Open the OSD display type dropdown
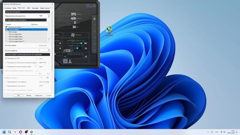This screenshot has height=135, width=240. (44, 58)
